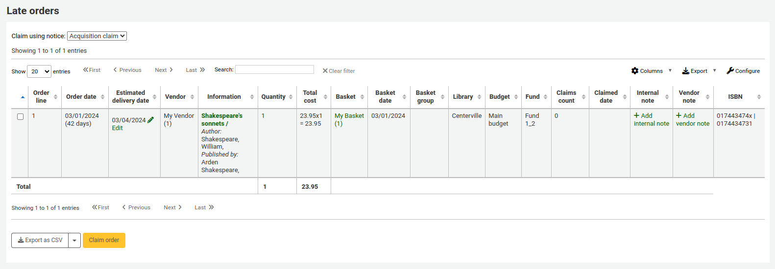
Task: Click the Configure wrench icon
Action: click(730, 71)
